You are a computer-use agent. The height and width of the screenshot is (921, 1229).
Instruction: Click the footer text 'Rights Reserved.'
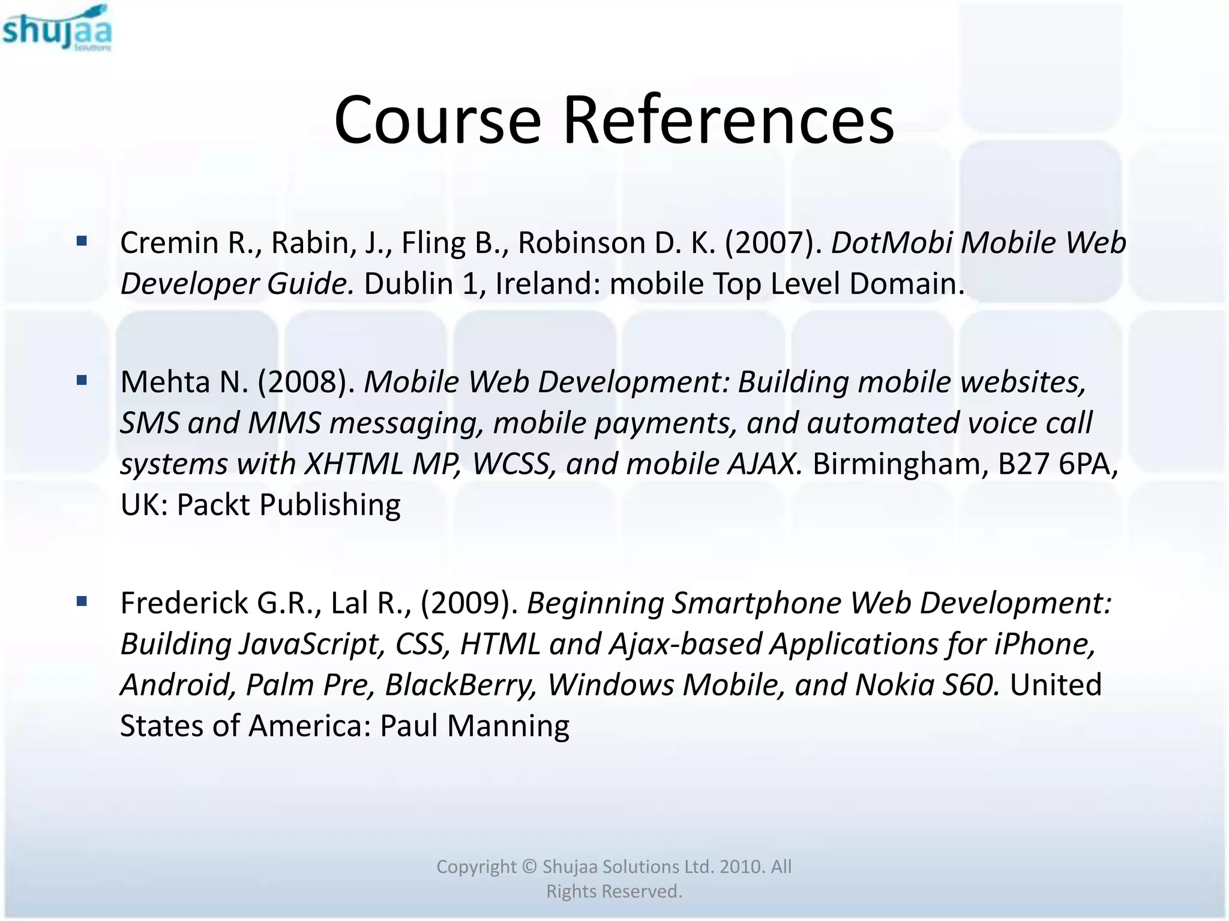coord(614,892)
